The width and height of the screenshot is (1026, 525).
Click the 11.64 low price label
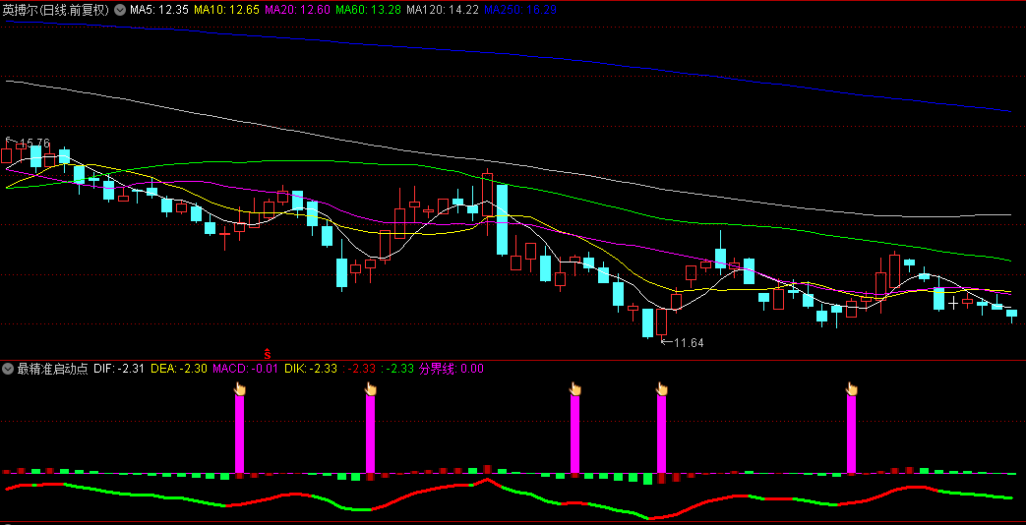point(688,342)
